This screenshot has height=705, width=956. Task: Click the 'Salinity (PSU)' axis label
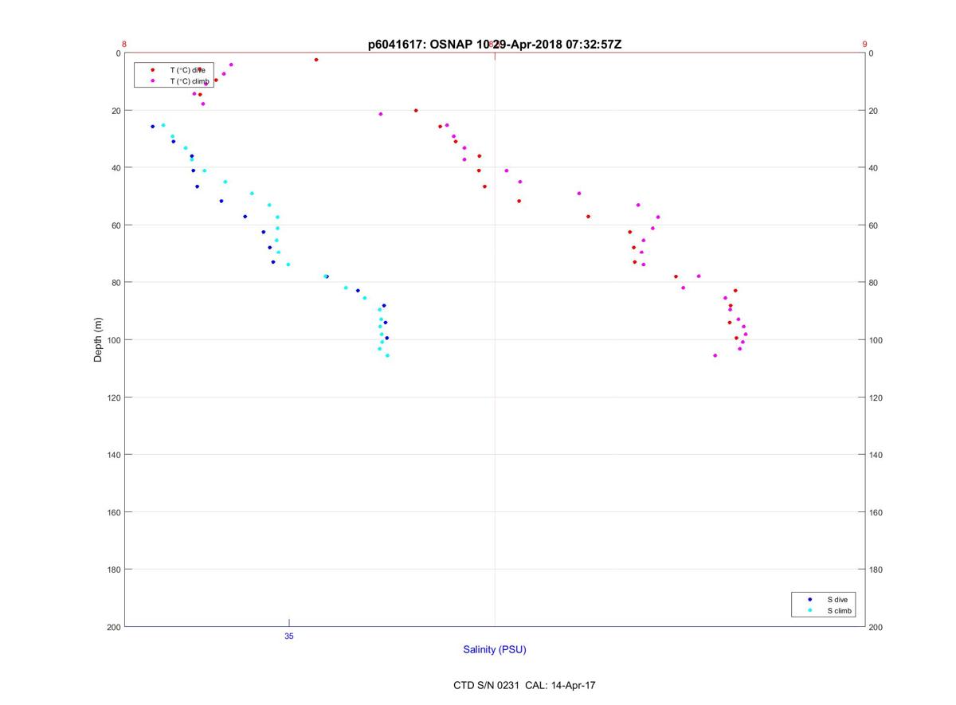[x=495, y=650]
